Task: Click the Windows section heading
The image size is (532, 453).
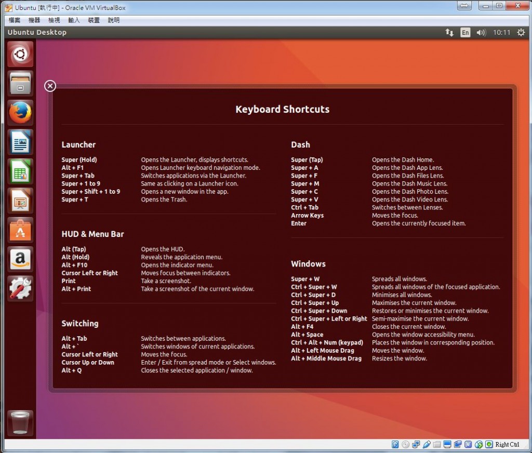Action: click(x=309, y=264)
